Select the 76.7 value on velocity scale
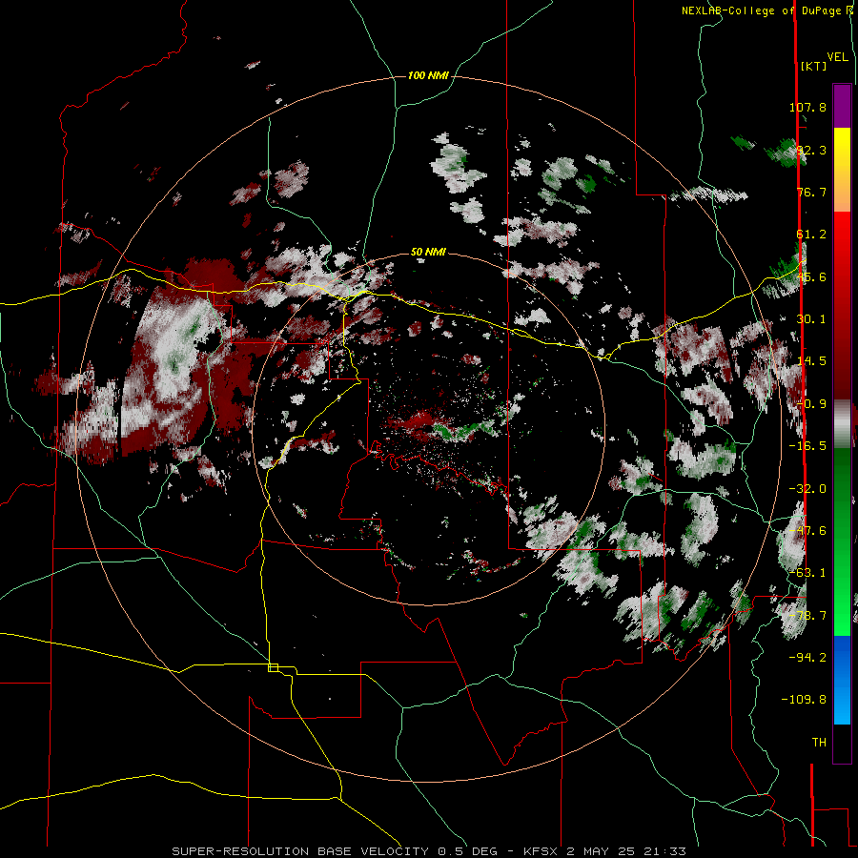This screenshot has height=858, width=858. pos(811,192)
